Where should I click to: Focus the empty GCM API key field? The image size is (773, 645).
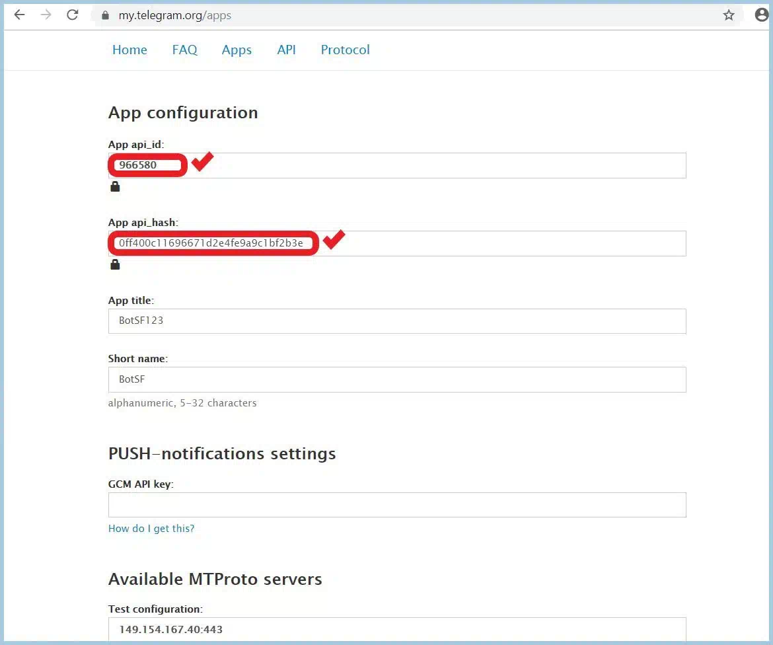click(x=396, y=505)
